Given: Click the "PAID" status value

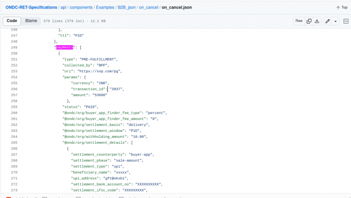Looking at the screenshot, I should click(90, 107).
